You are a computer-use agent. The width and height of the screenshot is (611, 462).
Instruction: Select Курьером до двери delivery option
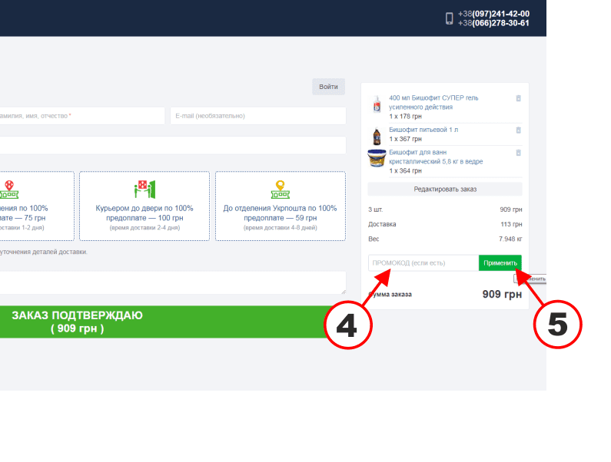144,206
